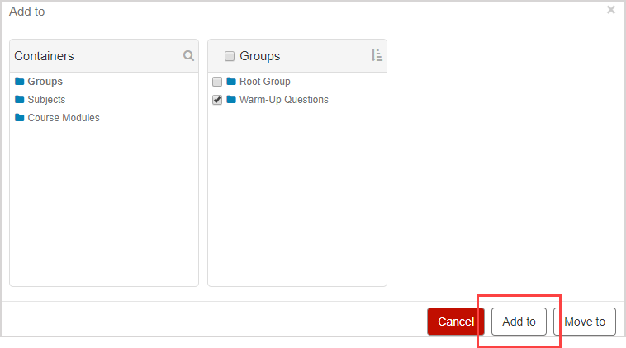Click the Course Modules folder icon

click(x=20, y=118)
